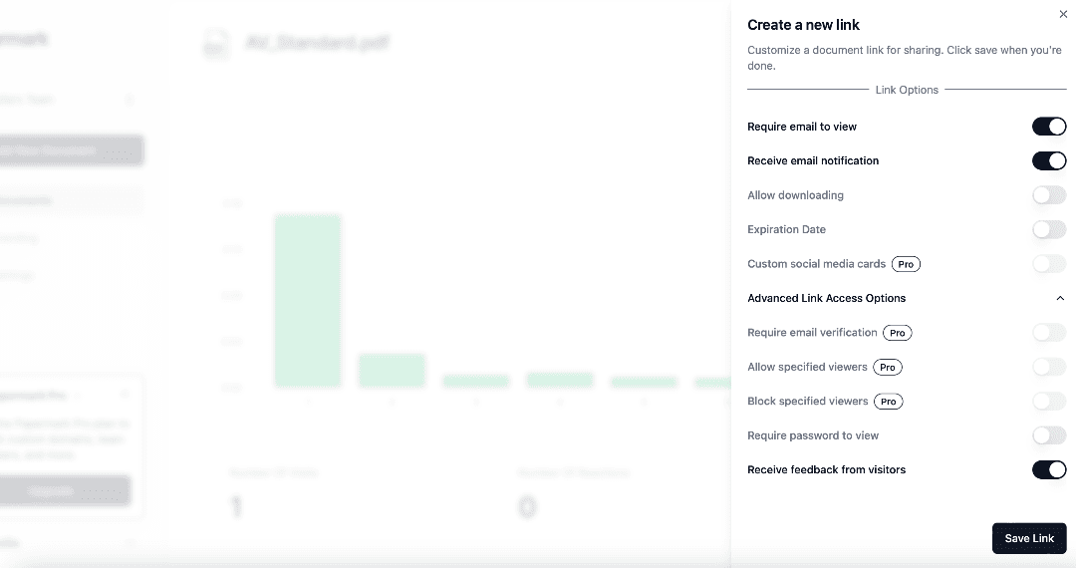Image resolution: width=1076 pixels, height=568 pixels.
Task: Turn off Receive email notification
Action: [1049, 160]
